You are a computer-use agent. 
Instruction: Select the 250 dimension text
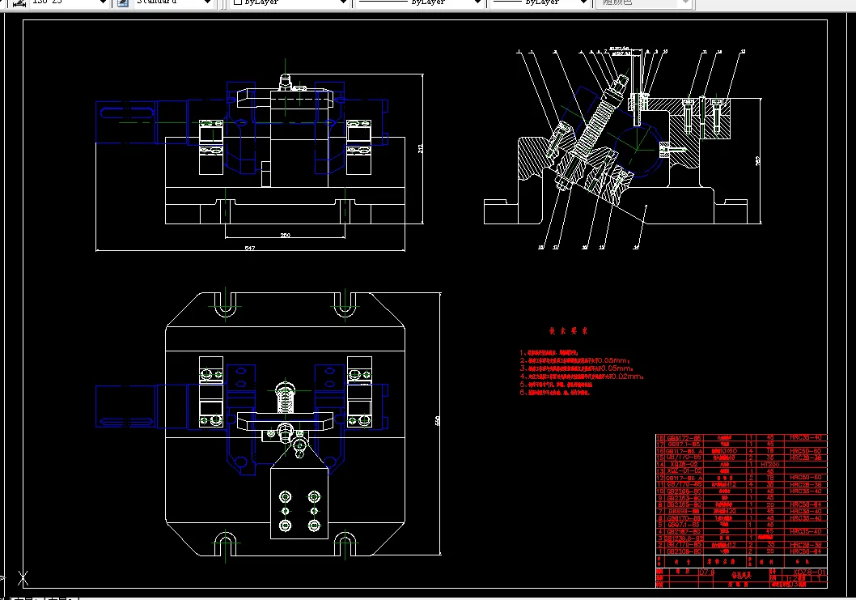[285, 235]
